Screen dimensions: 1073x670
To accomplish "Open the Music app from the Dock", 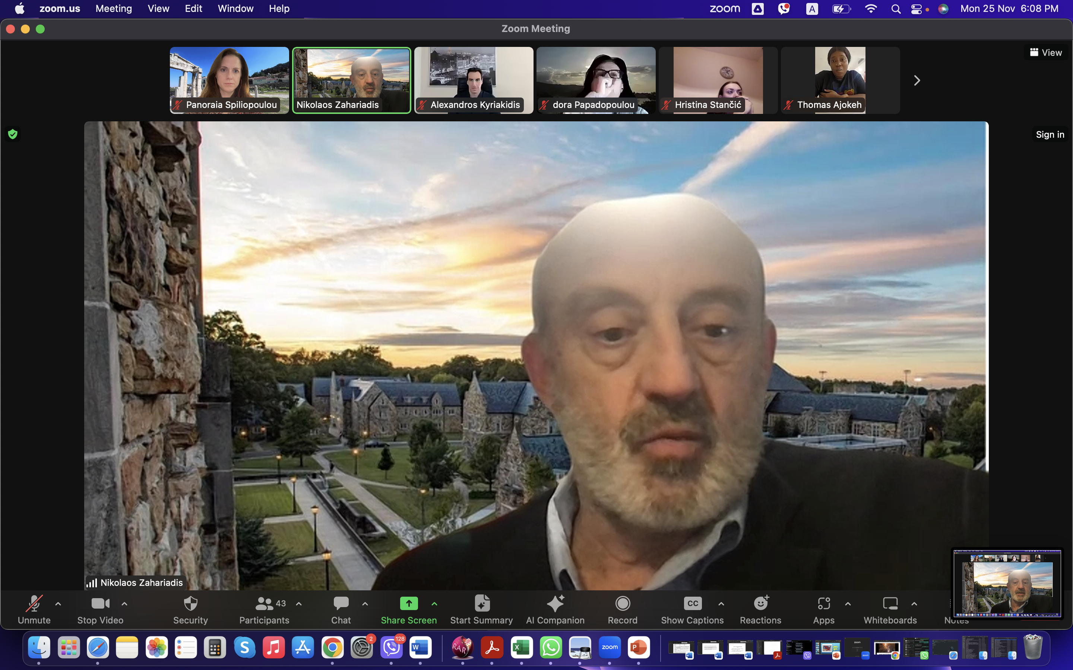I will (x=273, y=648).
